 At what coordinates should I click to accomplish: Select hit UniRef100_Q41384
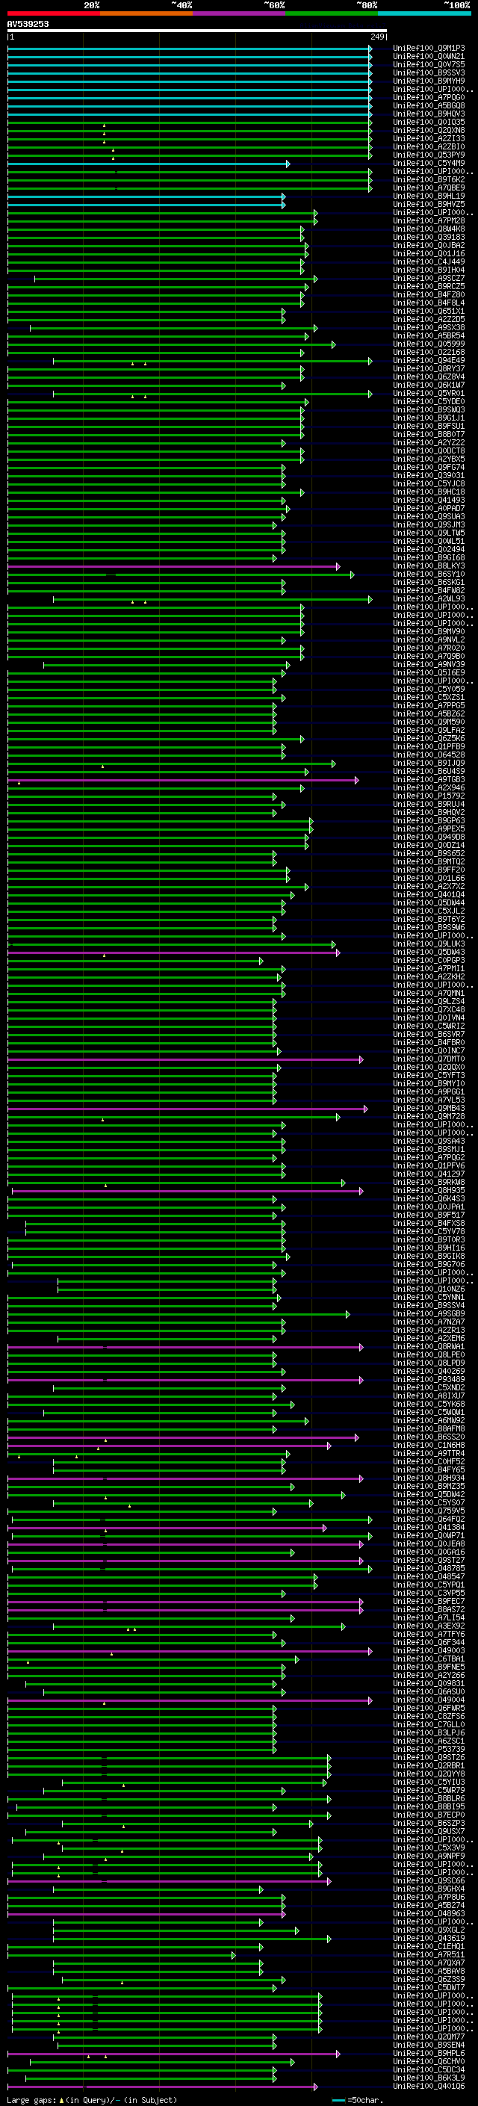click(x=429, y=1528)
